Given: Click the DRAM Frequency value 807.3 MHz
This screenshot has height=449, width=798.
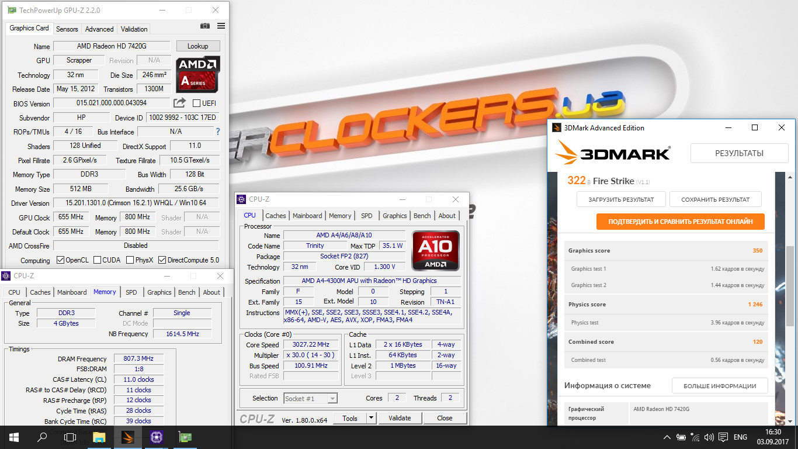Looking at the screenshot, I should tap(139, 359).
